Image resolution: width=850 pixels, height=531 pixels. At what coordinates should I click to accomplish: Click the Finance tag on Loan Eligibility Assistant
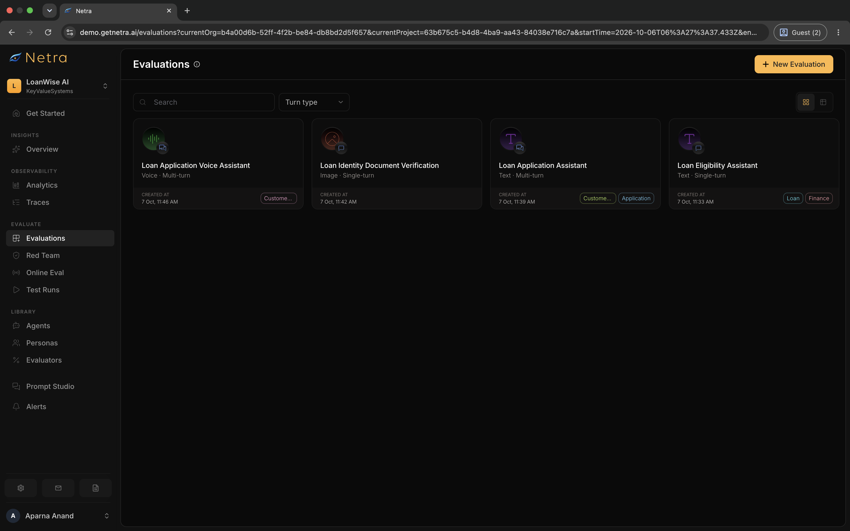[819, 198]
